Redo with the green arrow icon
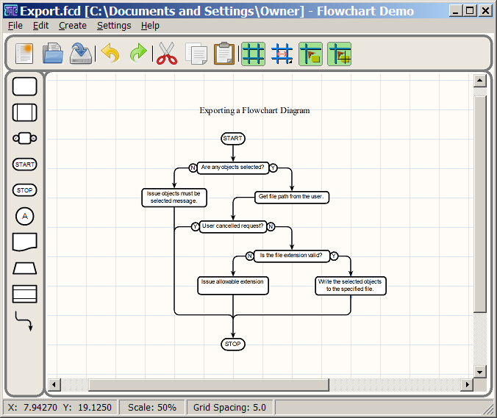The height and width of the screenshot is (418, 497). [137, 54]
